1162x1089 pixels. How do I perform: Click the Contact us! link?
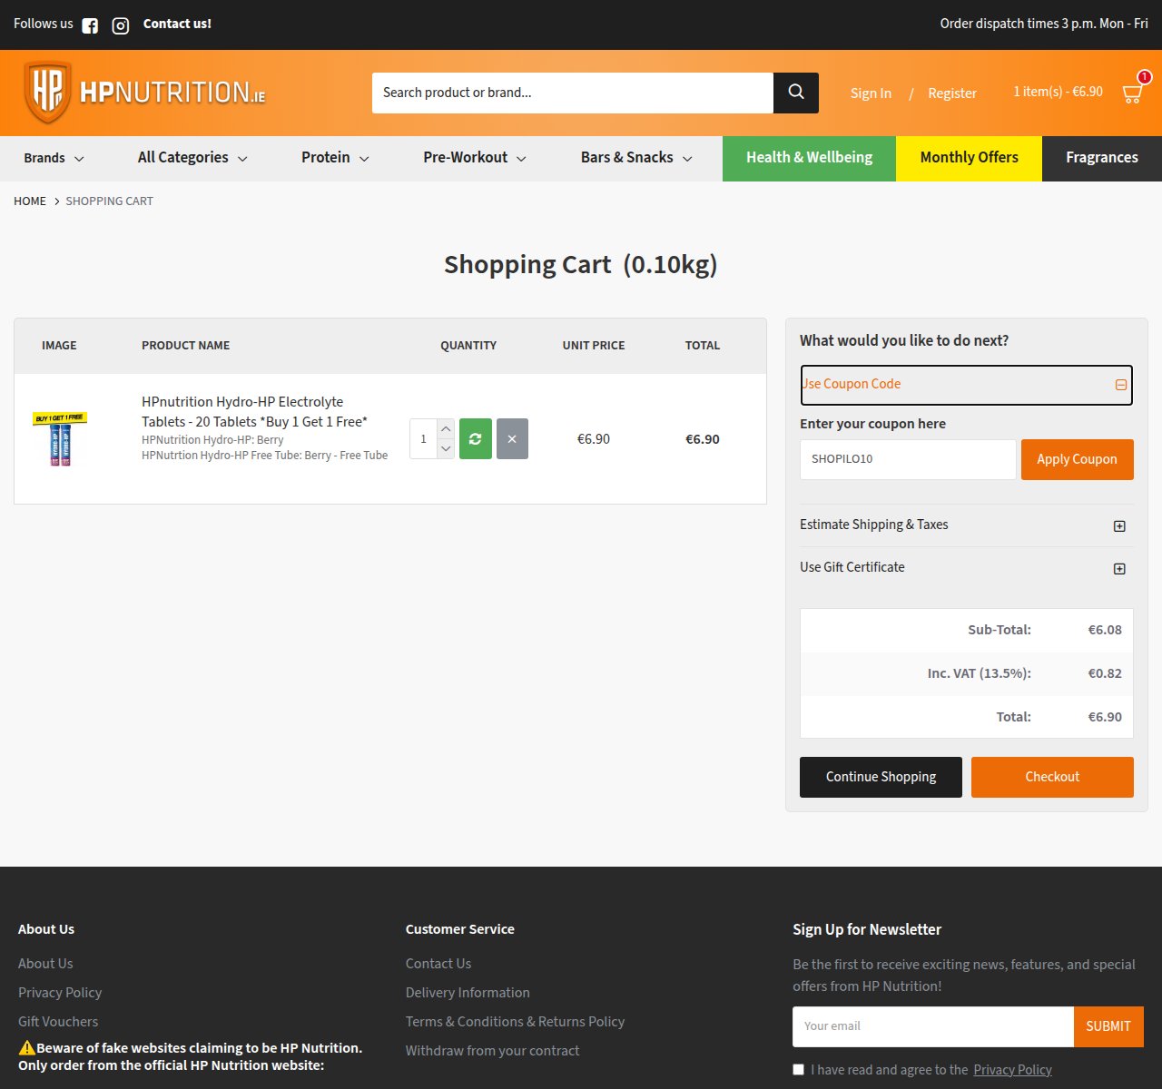(177, 24)
